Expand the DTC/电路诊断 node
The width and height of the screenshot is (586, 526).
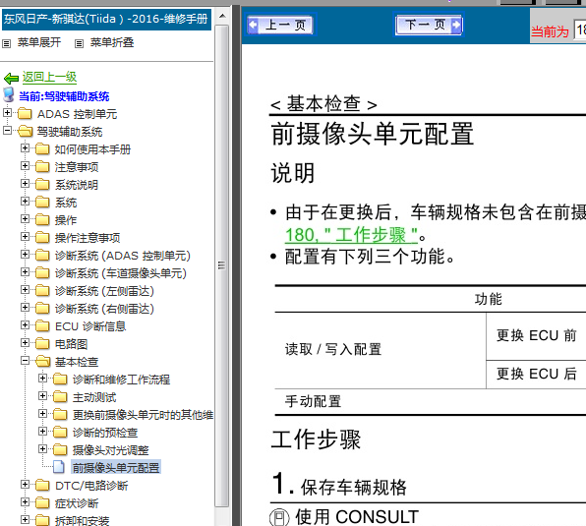point(25,485)
